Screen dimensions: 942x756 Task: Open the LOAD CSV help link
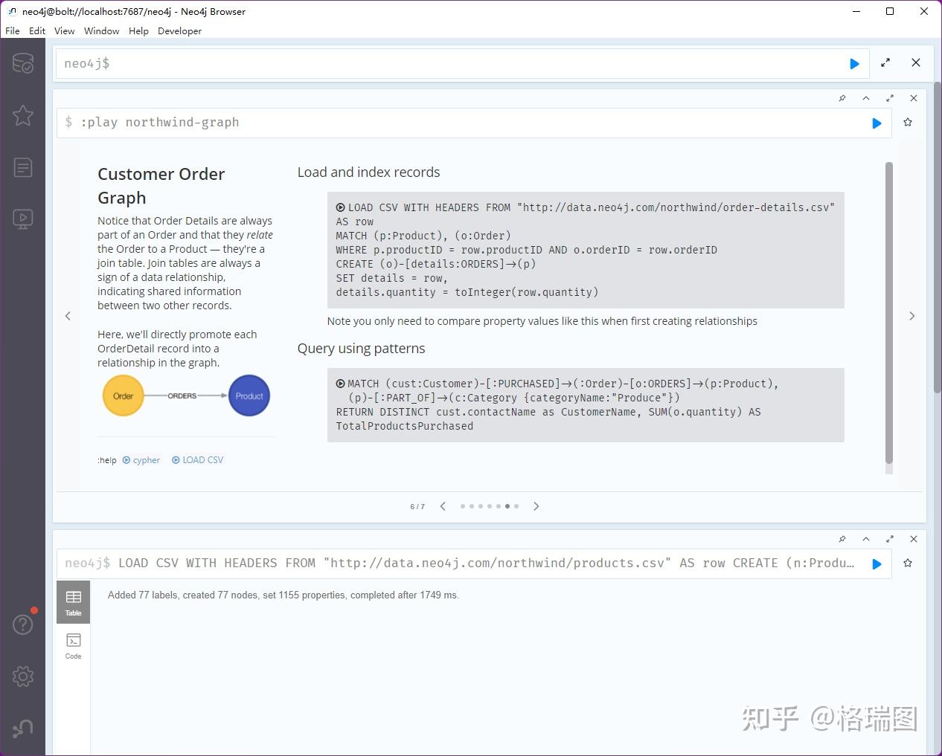[198, 460]
